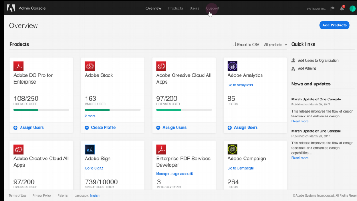Image resolution: width=357 pixels, height=201 pixels.
Task: Open the first March Update of One Console headline
Action: coord(316,99)
